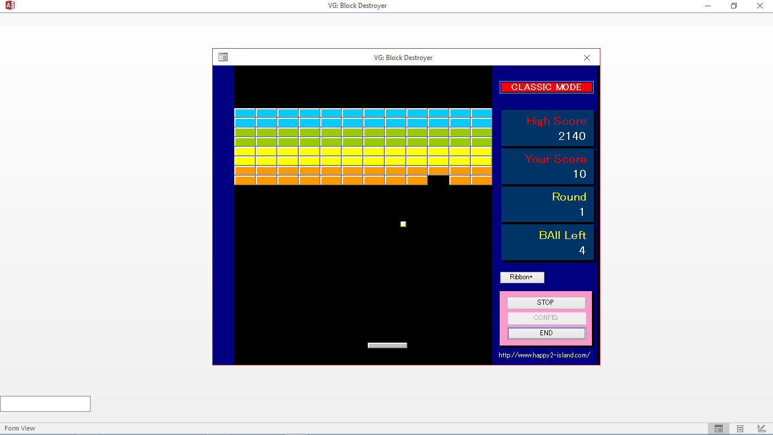End the game with the END button
773x435 pixels.
point(546,333)
